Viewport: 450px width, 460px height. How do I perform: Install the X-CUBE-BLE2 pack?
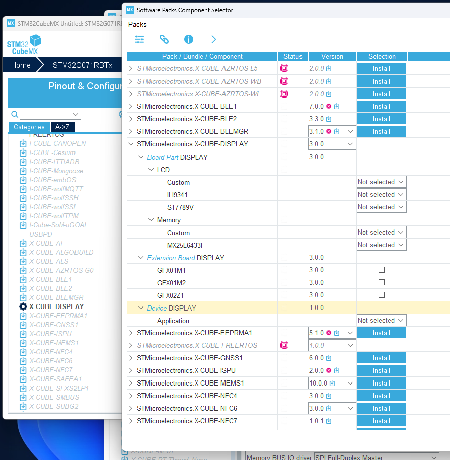point(382,119)
